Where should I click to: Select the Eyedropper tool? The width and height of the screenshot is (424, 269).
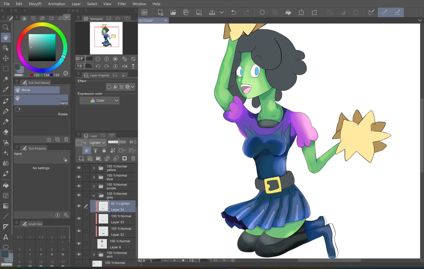tap(6, 90)
